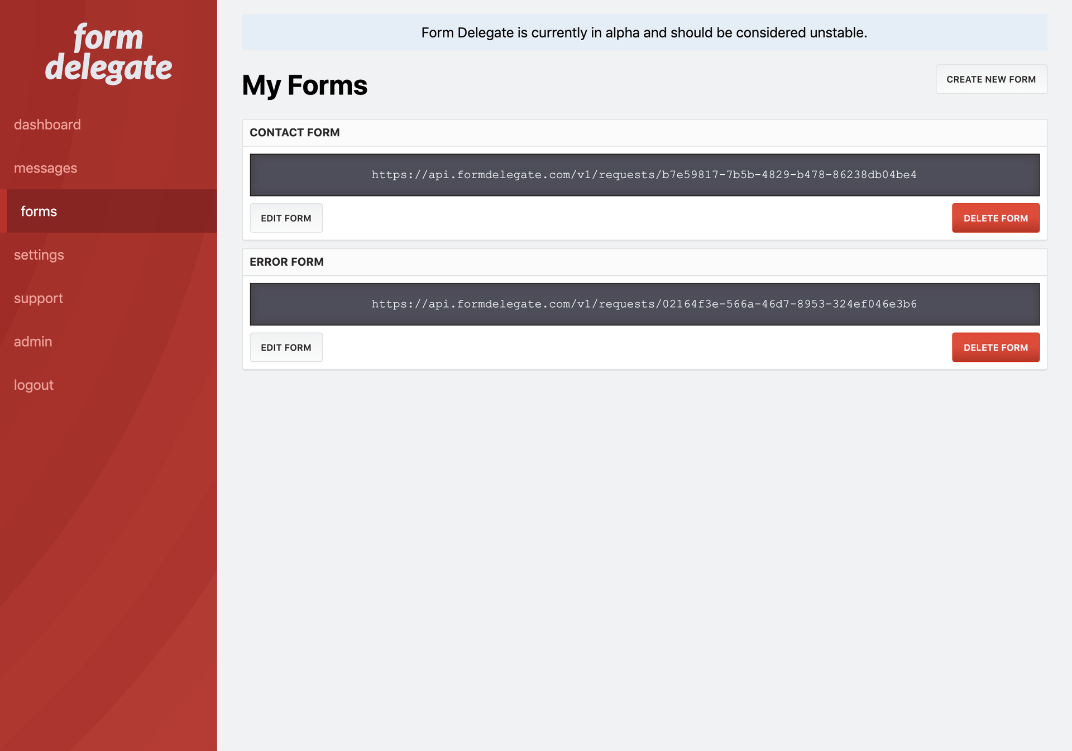The height and width of the screenshot is (751, 1072).
Task: Edit the Error Form
Action: 286,347
